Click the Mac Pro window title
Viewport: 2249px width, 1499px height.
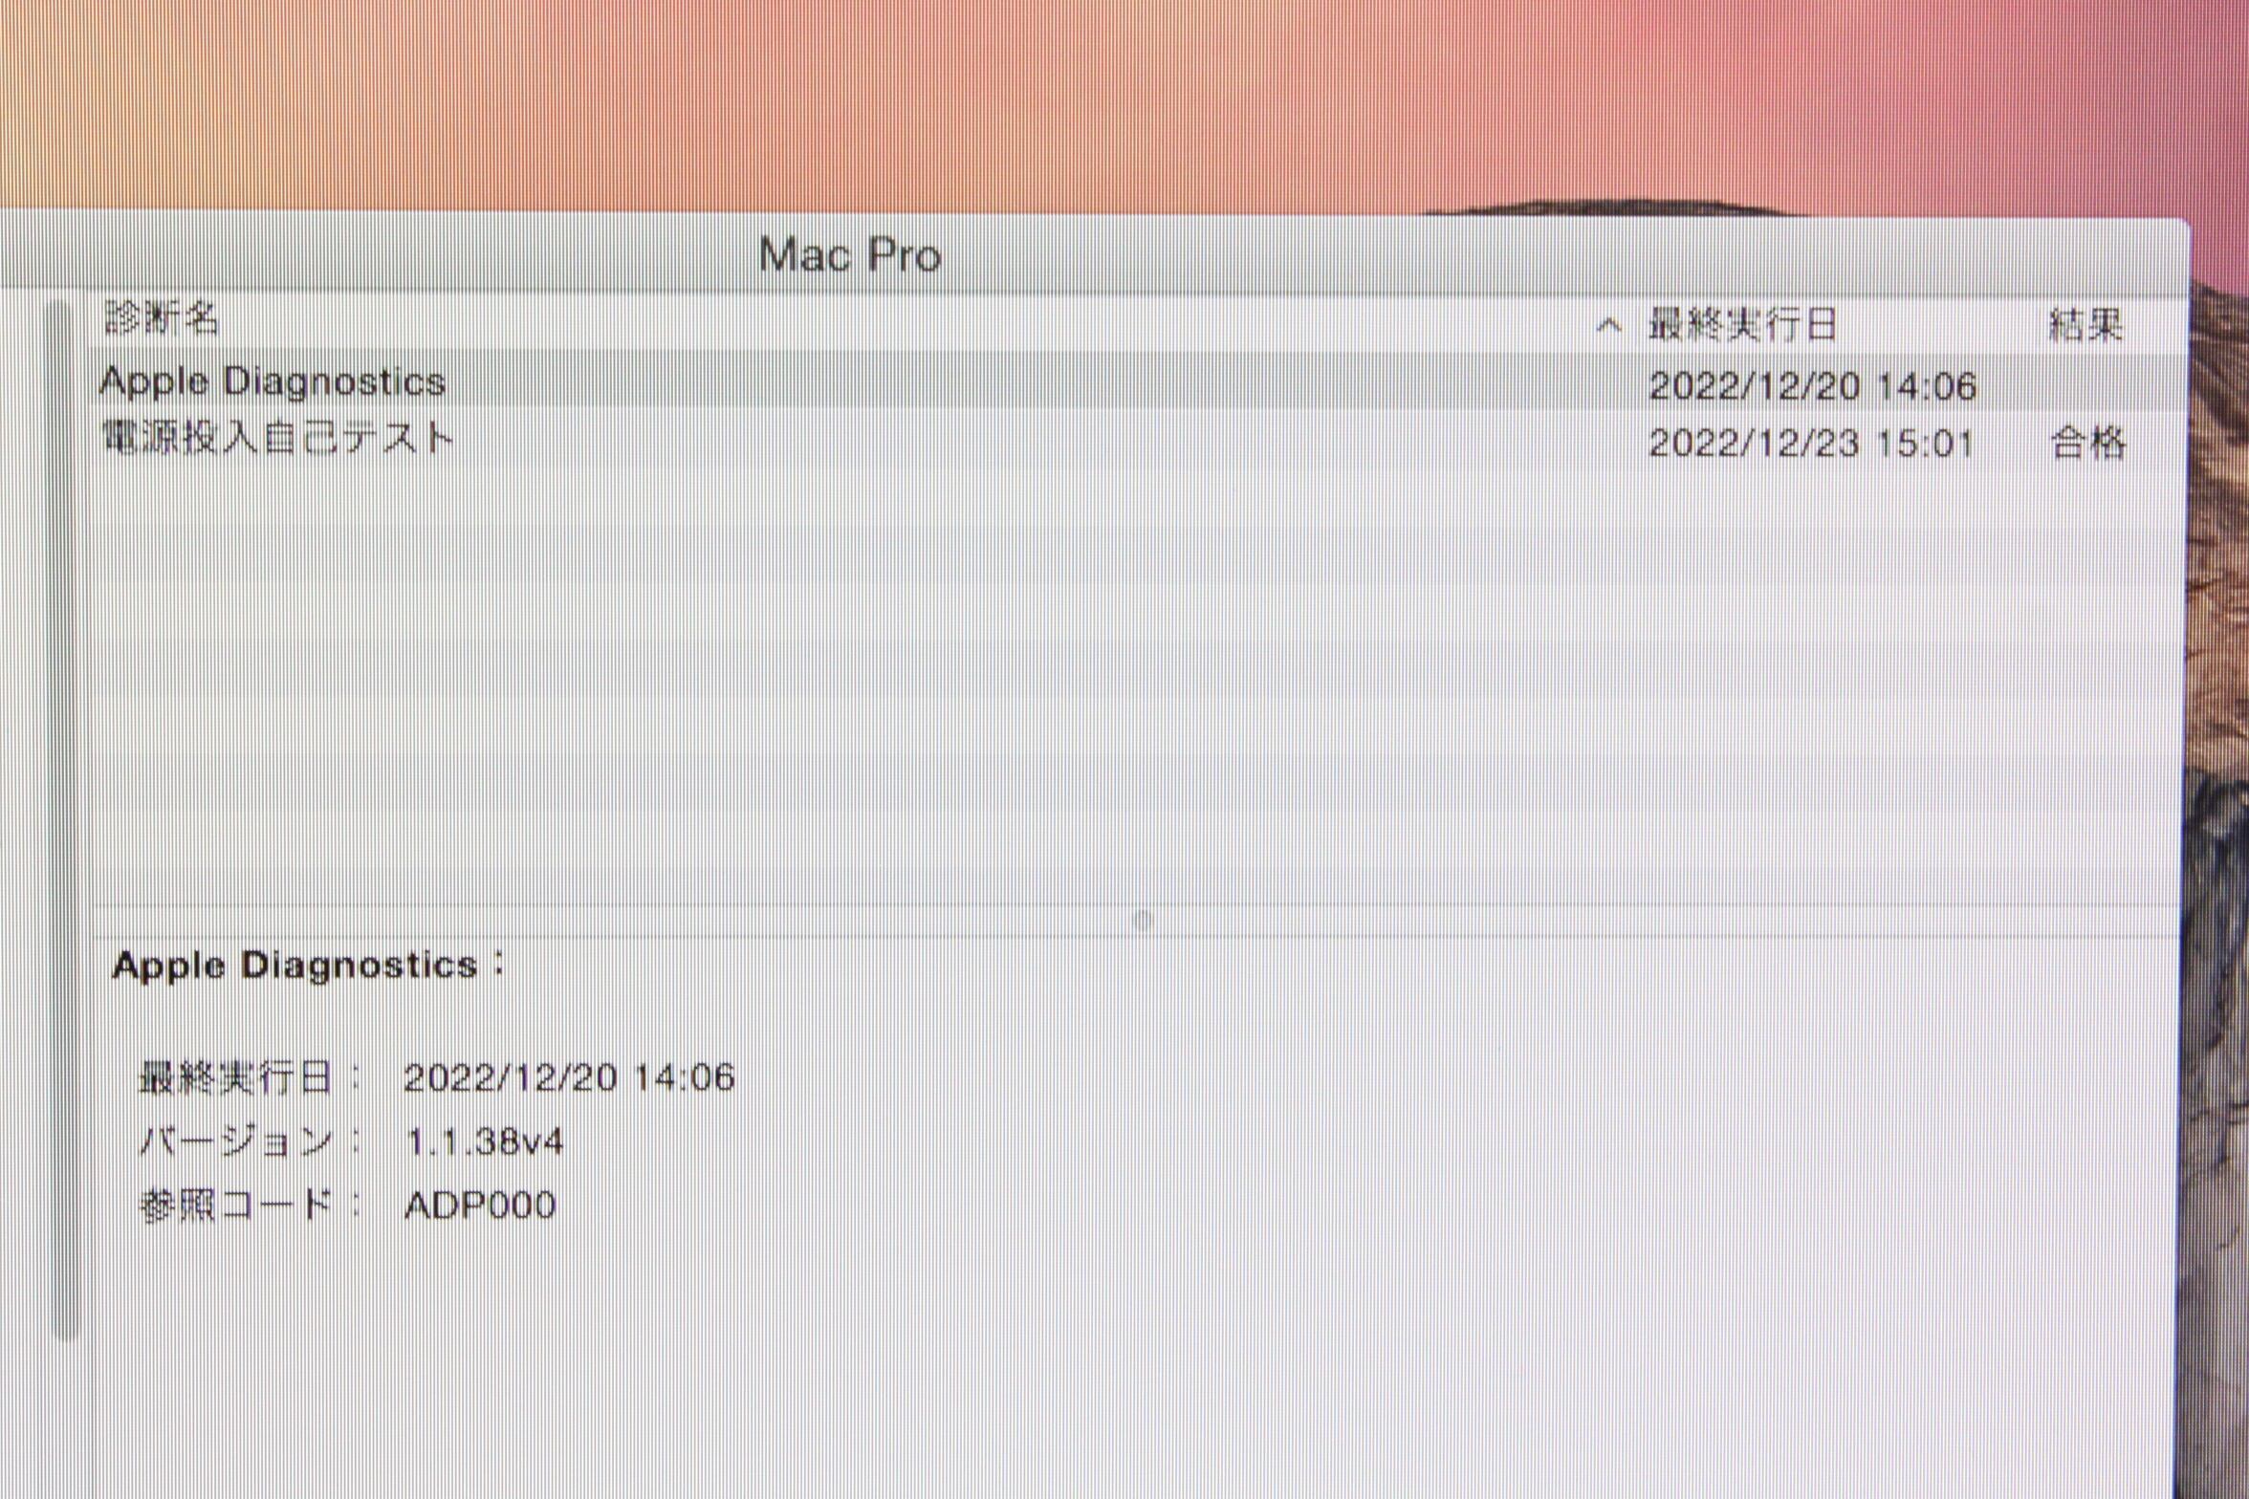[x=850, y=255]
